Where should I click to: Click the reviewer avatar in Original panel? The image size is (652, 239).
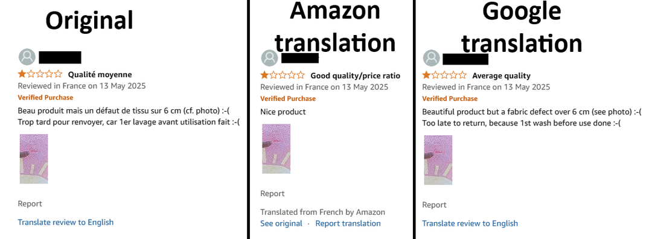(27, 57)
